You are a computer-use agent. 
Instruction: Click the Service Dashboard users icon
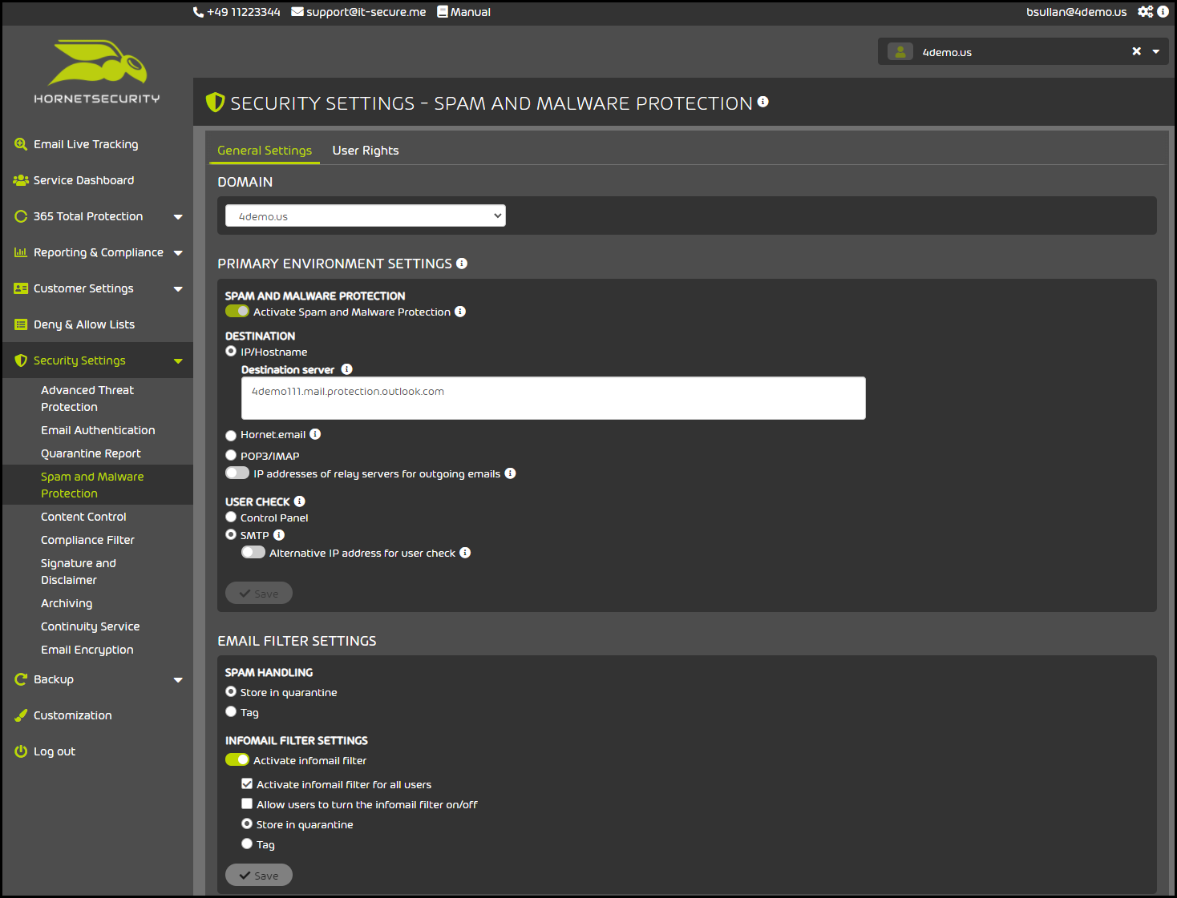(x=21, y=180)
